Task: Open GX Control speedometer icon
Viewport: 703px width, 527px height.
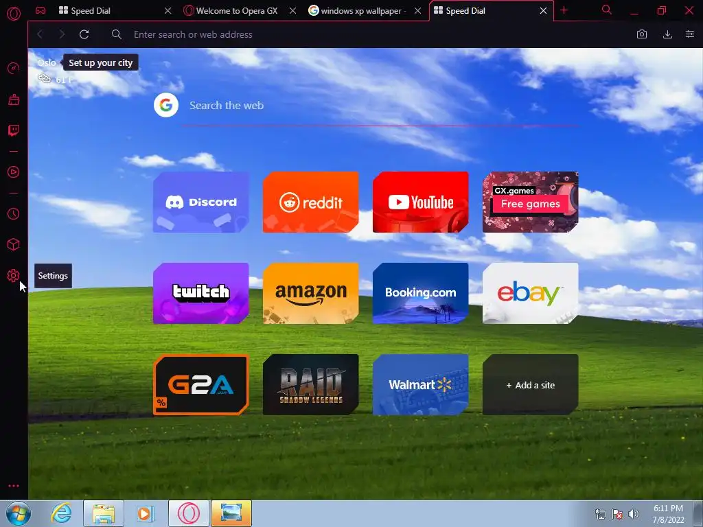Action: click(14, 68)
